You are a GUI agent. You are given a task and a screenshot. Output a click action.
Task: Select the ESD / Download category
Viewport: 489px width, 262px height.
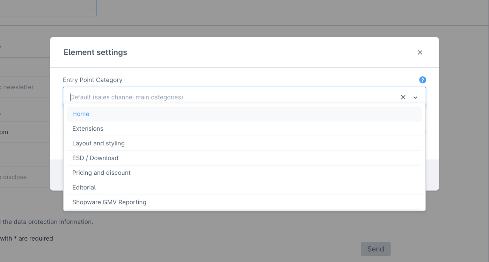pyautogui.click(x=95, y=158)
